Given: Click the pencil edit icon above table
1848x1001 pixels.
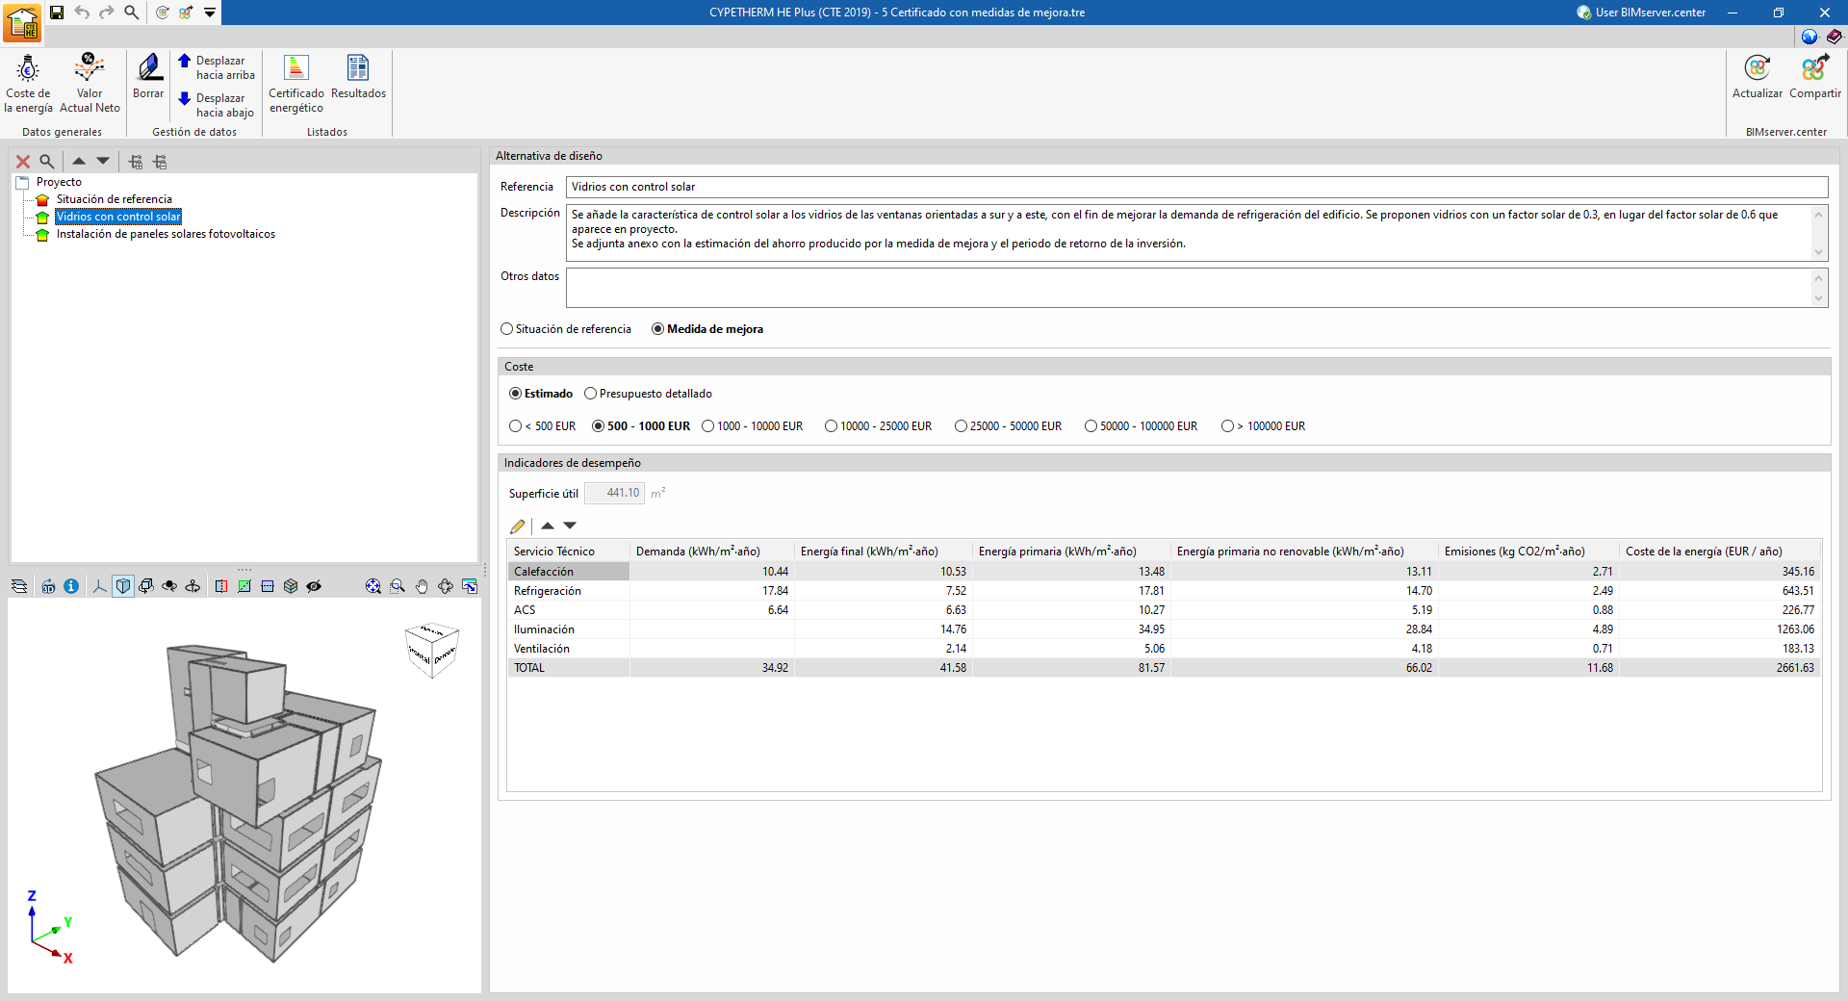Looking at the screenshot, I should point(518,526).
